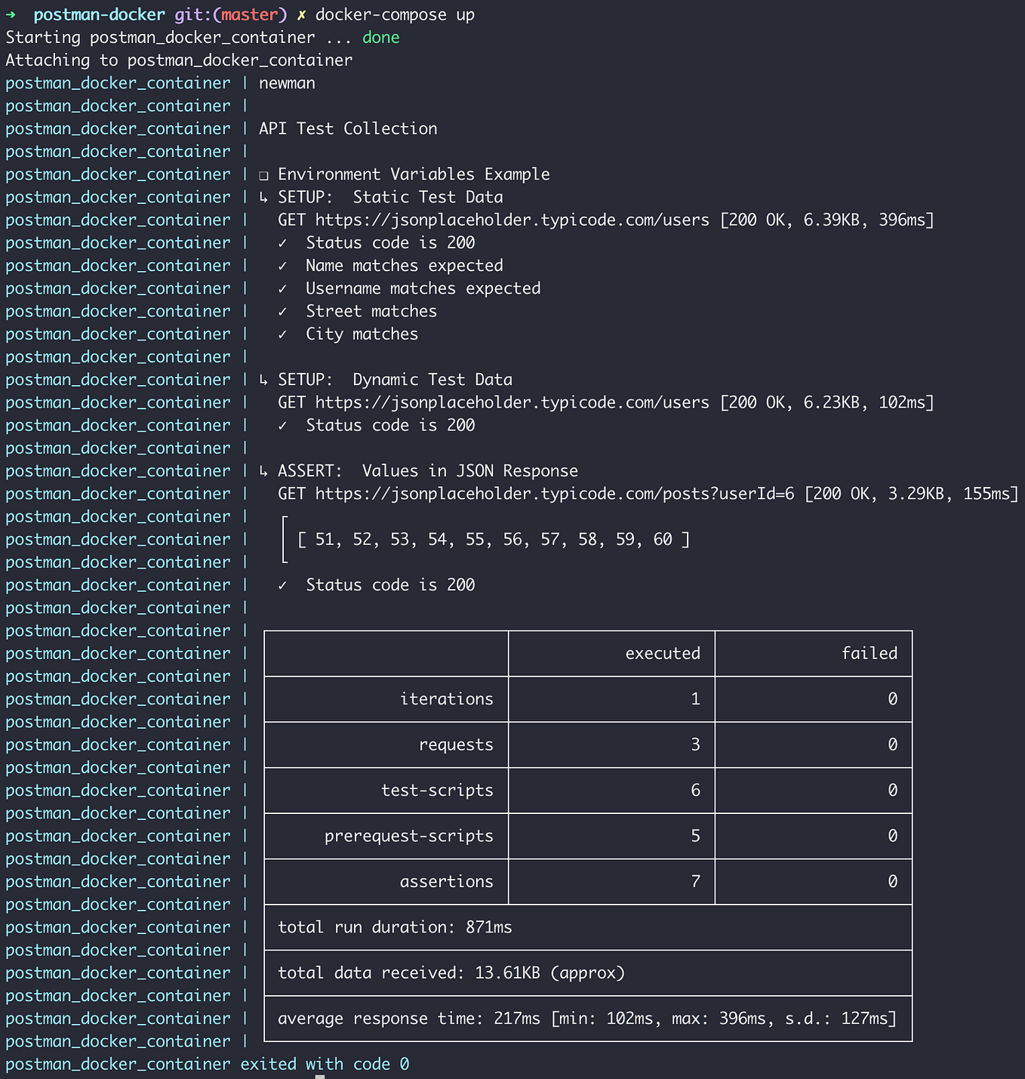Click the arrow icon before "SETUP: Static Test Data"
The height and width of the screenshot is (1079, 1025).
(263, 197)
